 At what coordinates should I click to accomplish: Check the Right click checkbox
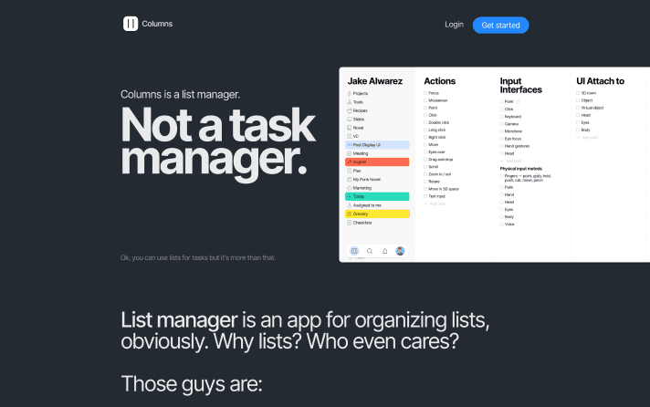(x=425, y=137)
